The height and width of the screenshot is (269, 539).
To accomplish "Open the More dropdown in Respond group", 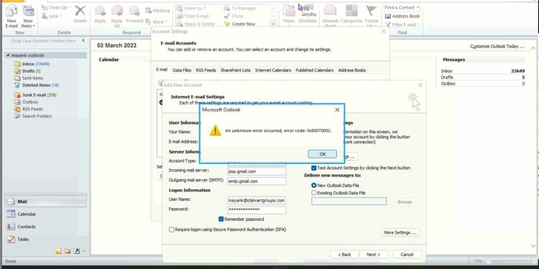I will point(156,22).
